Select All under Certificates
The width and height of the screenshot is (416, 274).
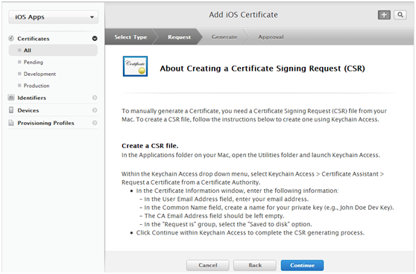pyautogui.click(x=53, y=51)
